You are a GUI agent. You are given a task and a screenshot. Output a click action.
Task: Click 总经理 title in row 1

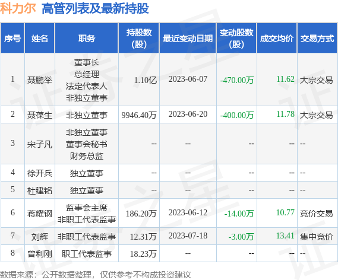click(x=87, y=74)
